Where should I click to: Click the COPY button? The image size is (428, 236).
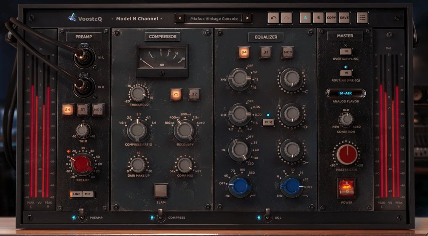pyautogui.click(x=331, y=18)
